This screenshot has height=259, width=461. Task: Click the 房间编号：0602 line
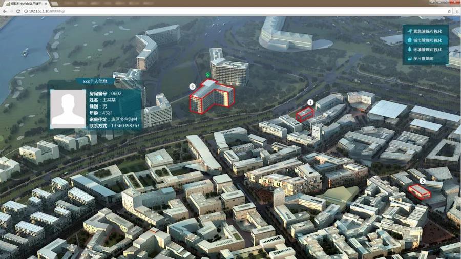tap(105, 93)
